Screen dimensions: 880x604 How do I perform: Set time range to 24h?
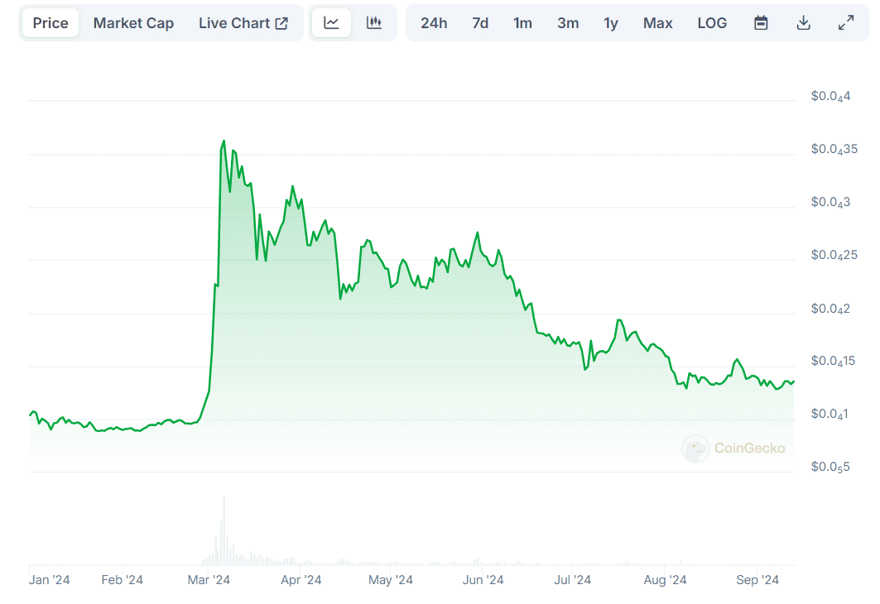pyautogui.click(x=434, y=23)
